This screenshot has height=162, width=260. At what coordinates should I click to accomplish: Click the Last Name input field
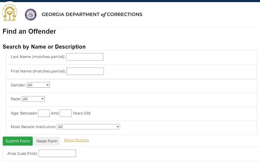tap(84, 57)
